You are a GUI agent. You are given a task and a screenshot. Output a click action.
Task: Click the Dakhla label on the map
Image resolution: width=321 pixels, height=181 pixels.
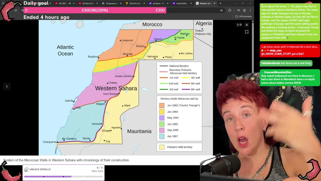tap(69, 101)
